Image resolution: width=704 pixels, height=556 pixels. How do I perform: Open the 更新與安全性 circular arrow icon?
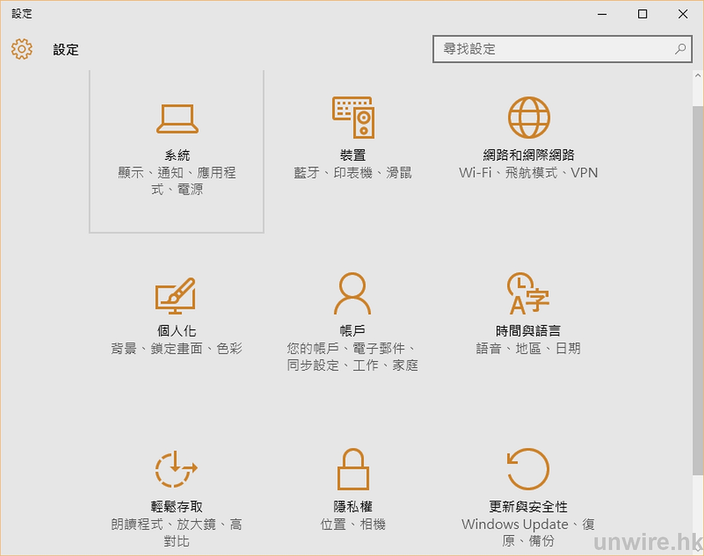(528, 469)
